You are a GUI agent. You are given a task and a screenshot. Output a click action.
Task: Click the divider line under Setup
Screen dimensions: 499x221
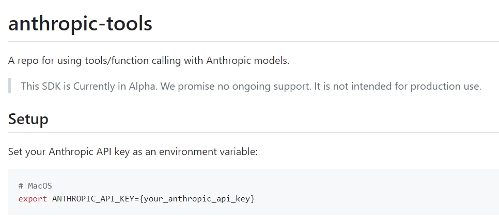(x=253, y=132)
